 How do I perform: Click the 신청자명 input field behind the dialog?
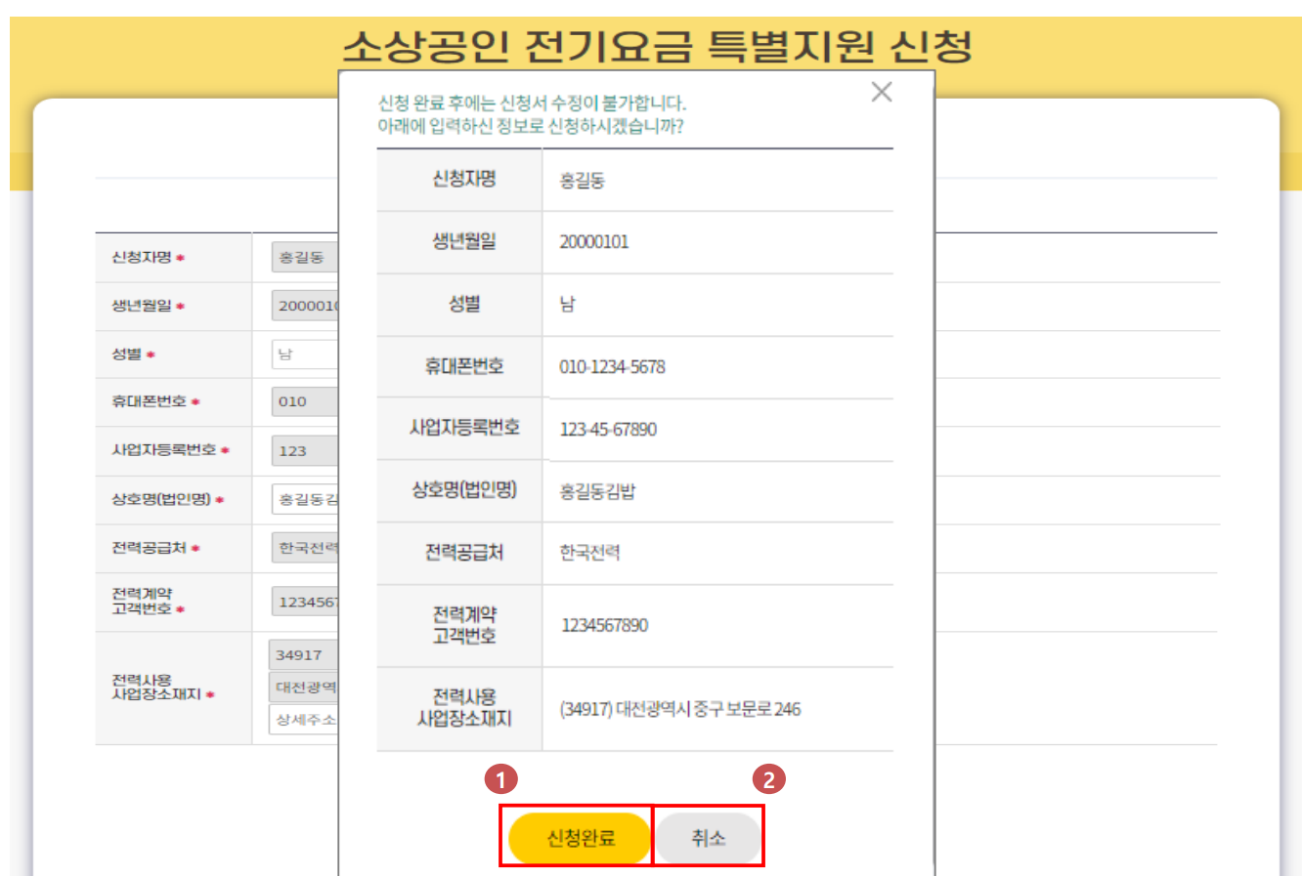click(305, 258)
